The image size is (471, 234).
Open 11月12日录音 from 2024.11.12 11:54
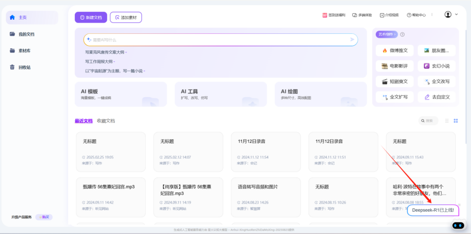coord(266,152)
